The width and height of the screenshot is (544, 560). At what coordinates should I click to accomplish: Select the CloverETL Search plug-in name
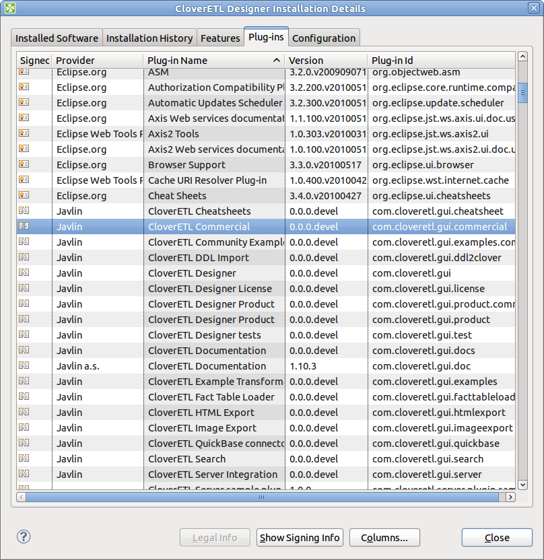click(x=186, y=459)
